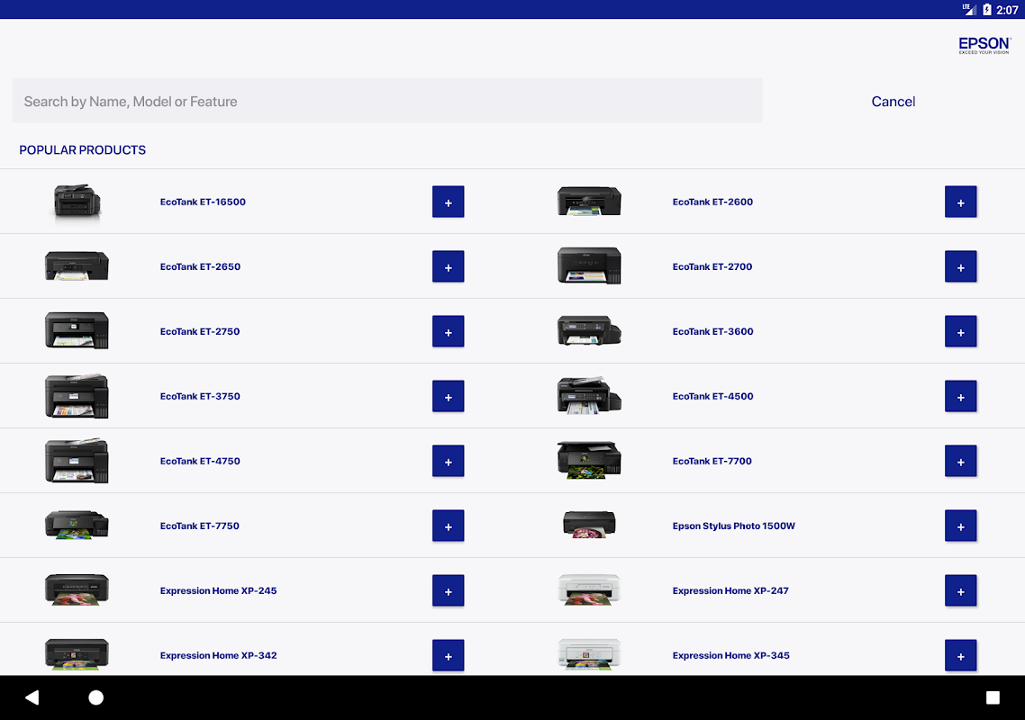Add EcoTank ET-2700 with its plus button
Viewport: 1025px width, 720px height.
pyautogui.click(x=960, y=266)
